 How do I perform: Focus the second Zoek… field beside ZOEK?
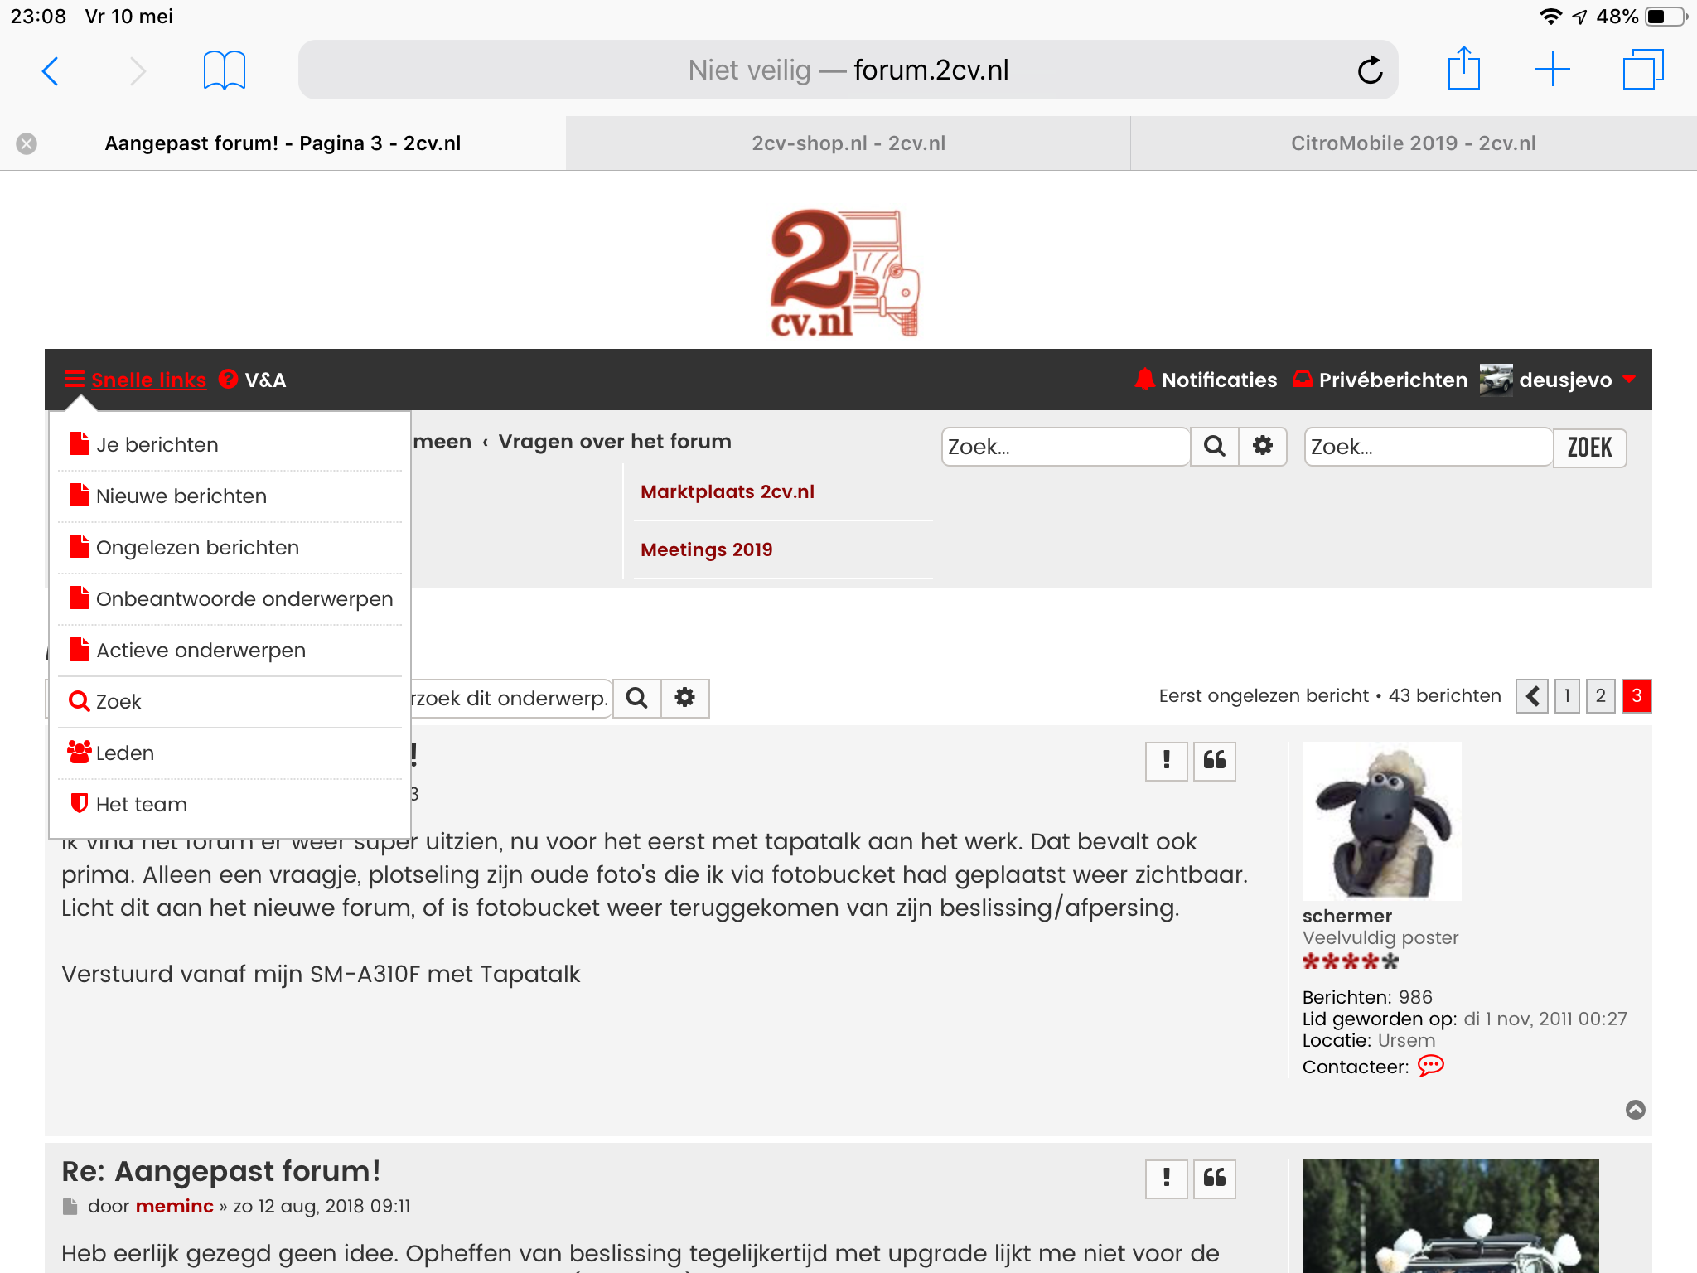(x=1429, y=447)
